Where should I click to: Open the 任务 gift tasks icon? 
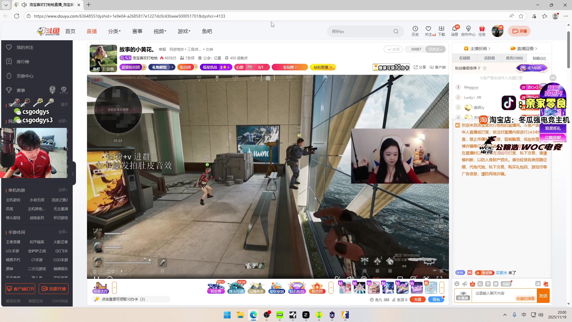pyautogui.click(x=482, y=31)
